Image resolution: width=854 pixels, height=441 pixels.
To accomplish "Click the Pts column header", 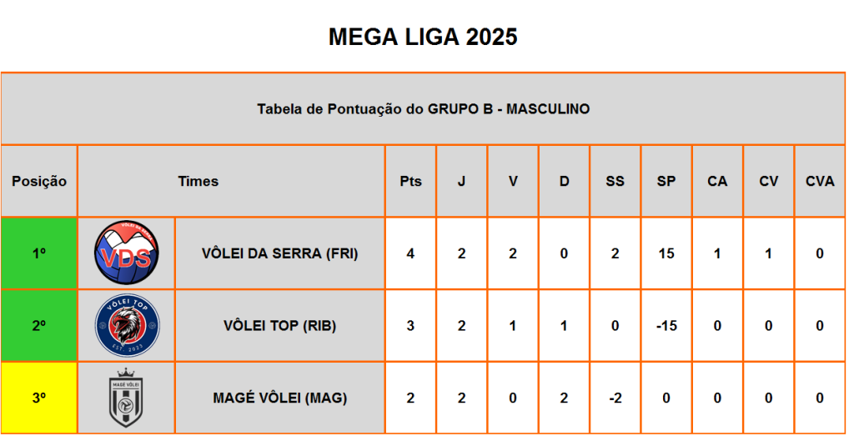I will click(x=410, y=181).
